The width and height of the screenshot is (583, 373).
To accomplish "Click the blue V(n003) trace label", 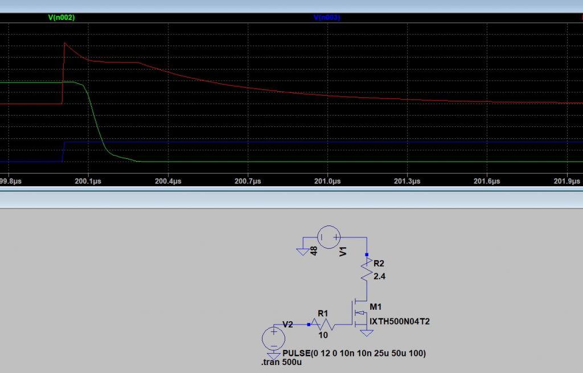I will tap(327, 18).
